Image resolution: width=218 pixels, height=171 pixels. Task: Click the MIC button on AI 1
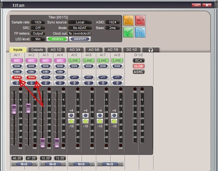pyautogui.click(x=17, y=61)
